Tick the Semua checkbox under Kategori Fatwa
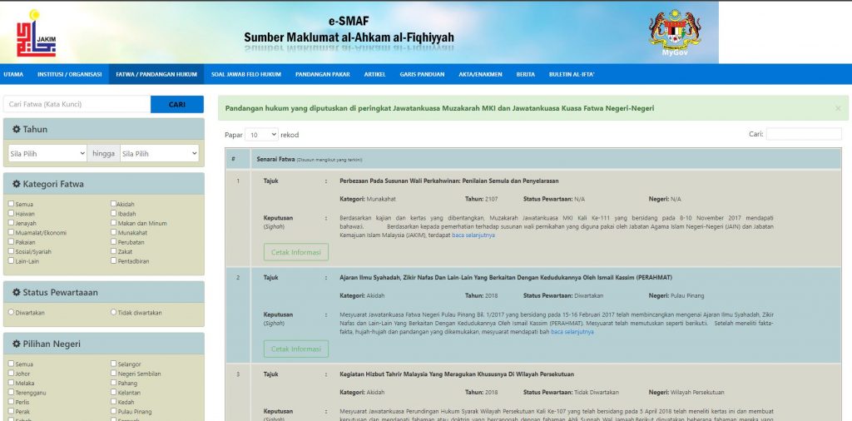 (11, 204)
